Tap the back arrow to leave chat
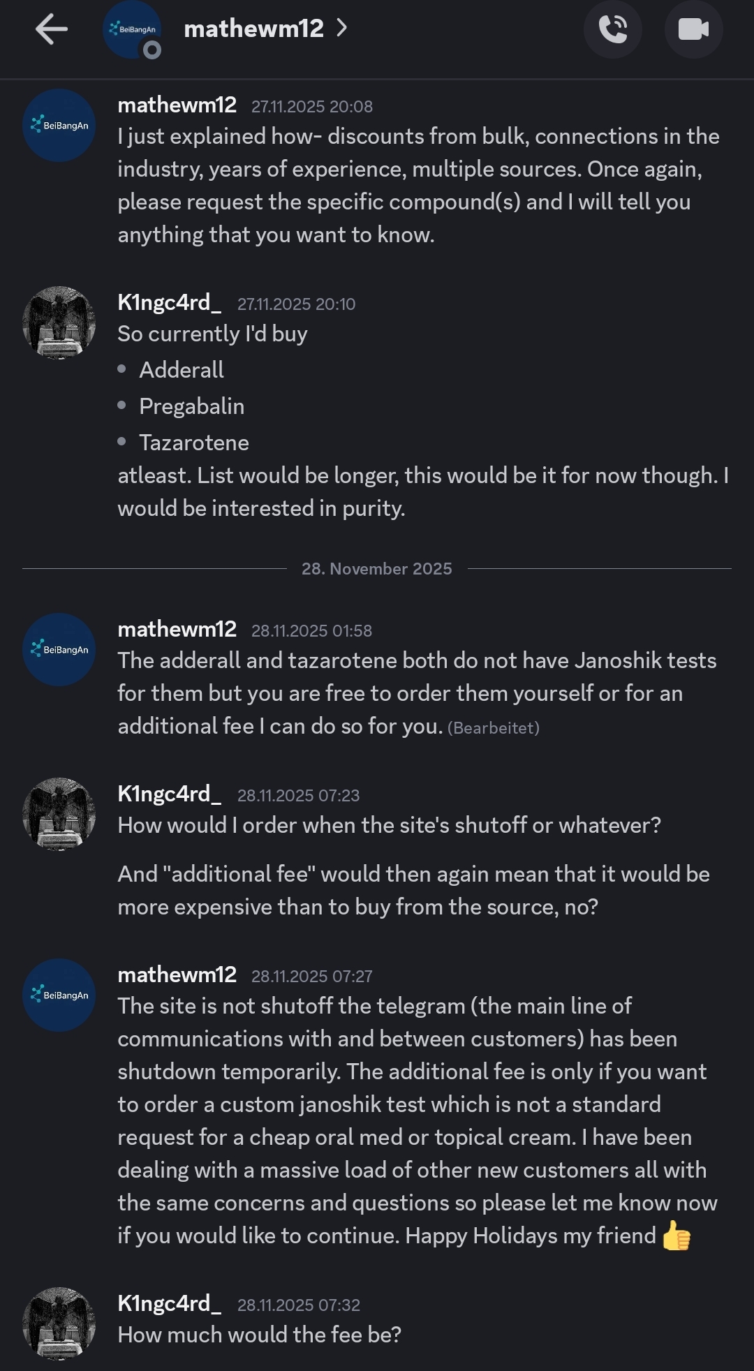 [x=52, y=29]
